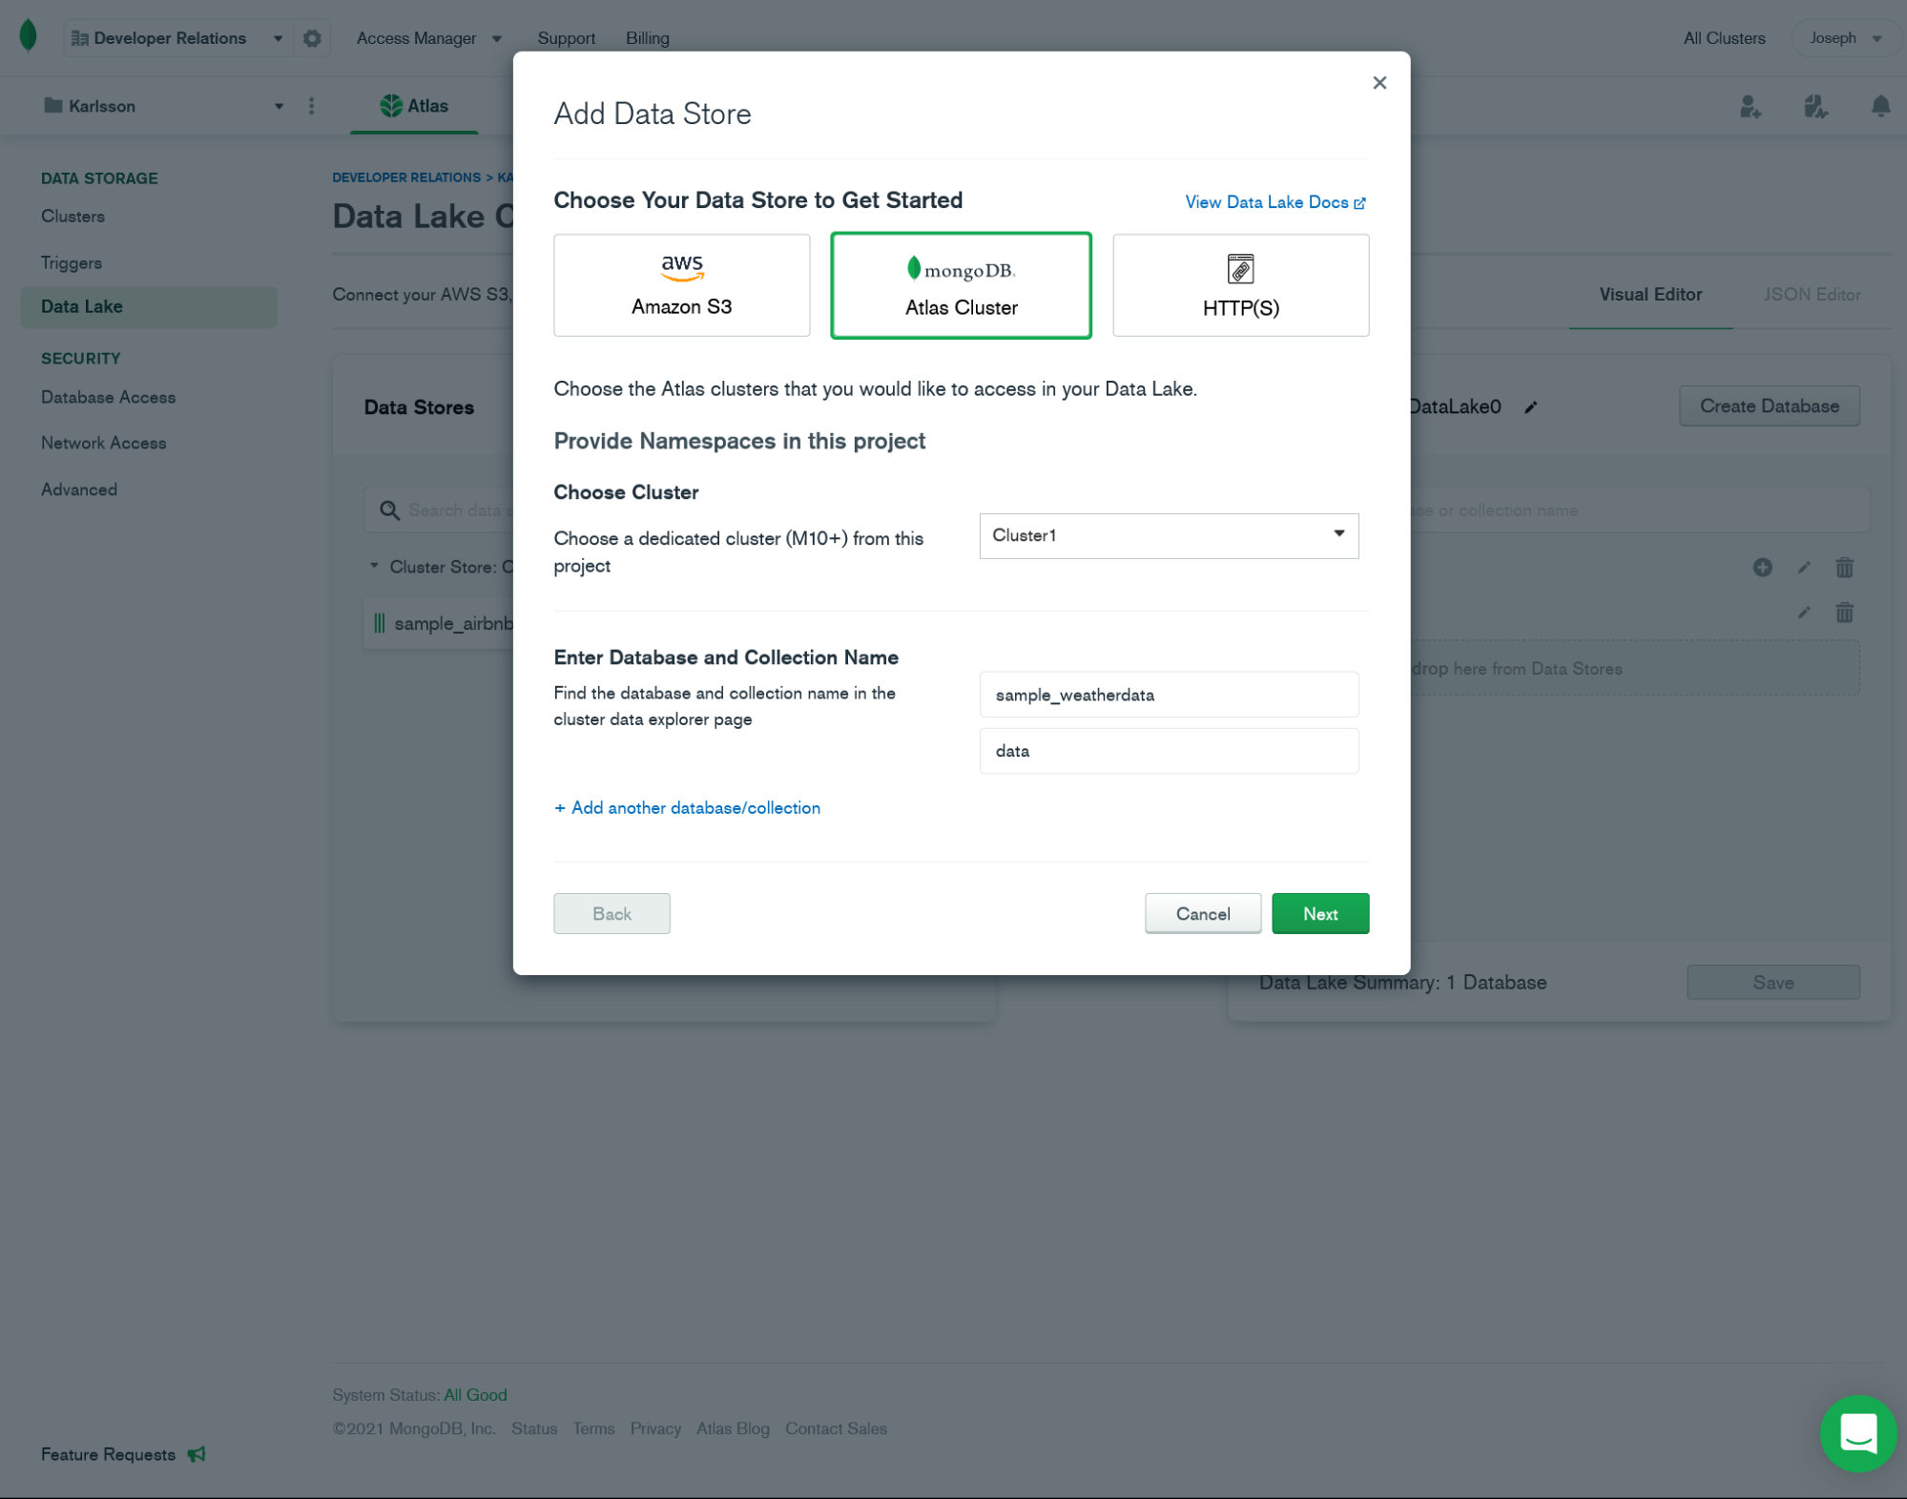
Task: Open Network Access page
Action: (103, 443)
